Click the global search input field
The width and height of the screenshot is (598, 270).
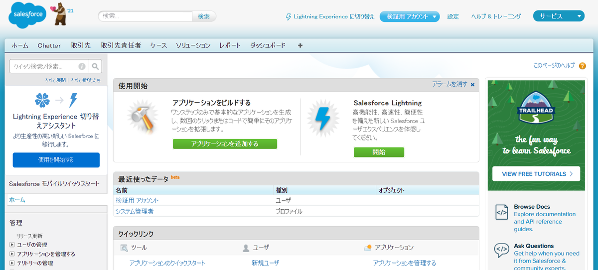145,16
